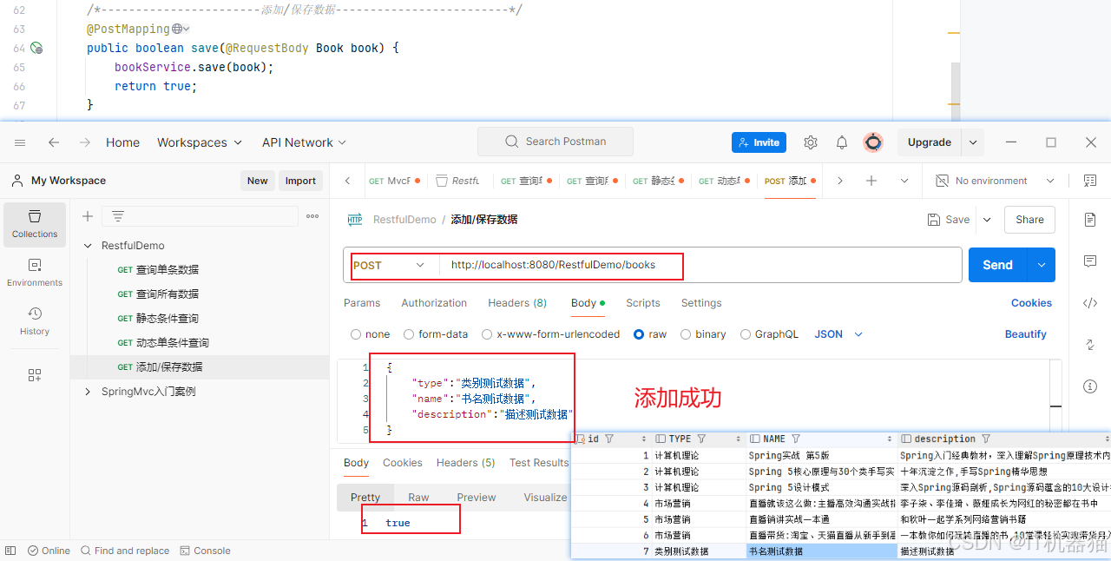Open the POST method dropdown

tap(391, 265)
